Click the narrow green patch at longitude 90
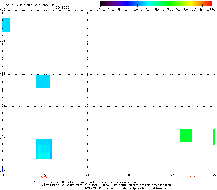The width and height of the screenshot is (217, 190). [214, 137]
